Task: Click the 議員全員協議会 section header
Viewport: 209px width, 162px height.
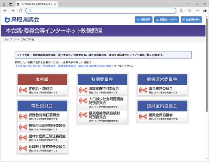Action: point(162,106)
